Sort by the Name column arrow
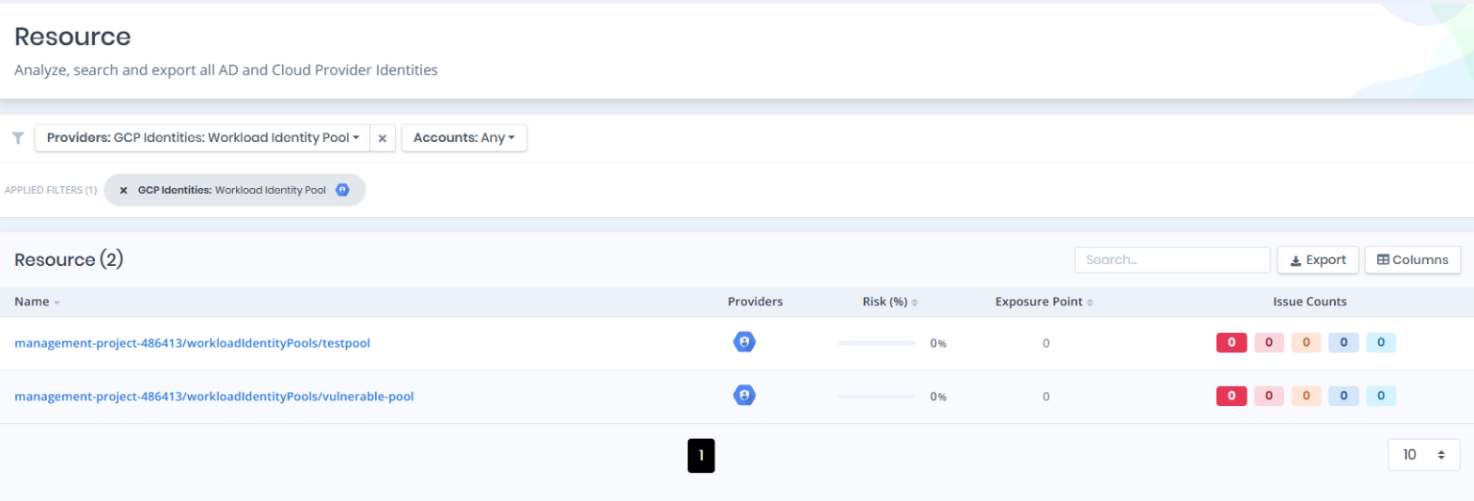Screen dimensions: 1474x501 tap(56, 303)
